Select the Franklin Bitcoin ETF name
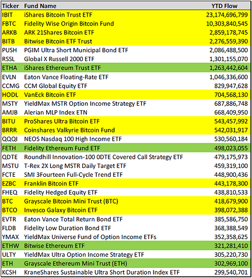 51,183
